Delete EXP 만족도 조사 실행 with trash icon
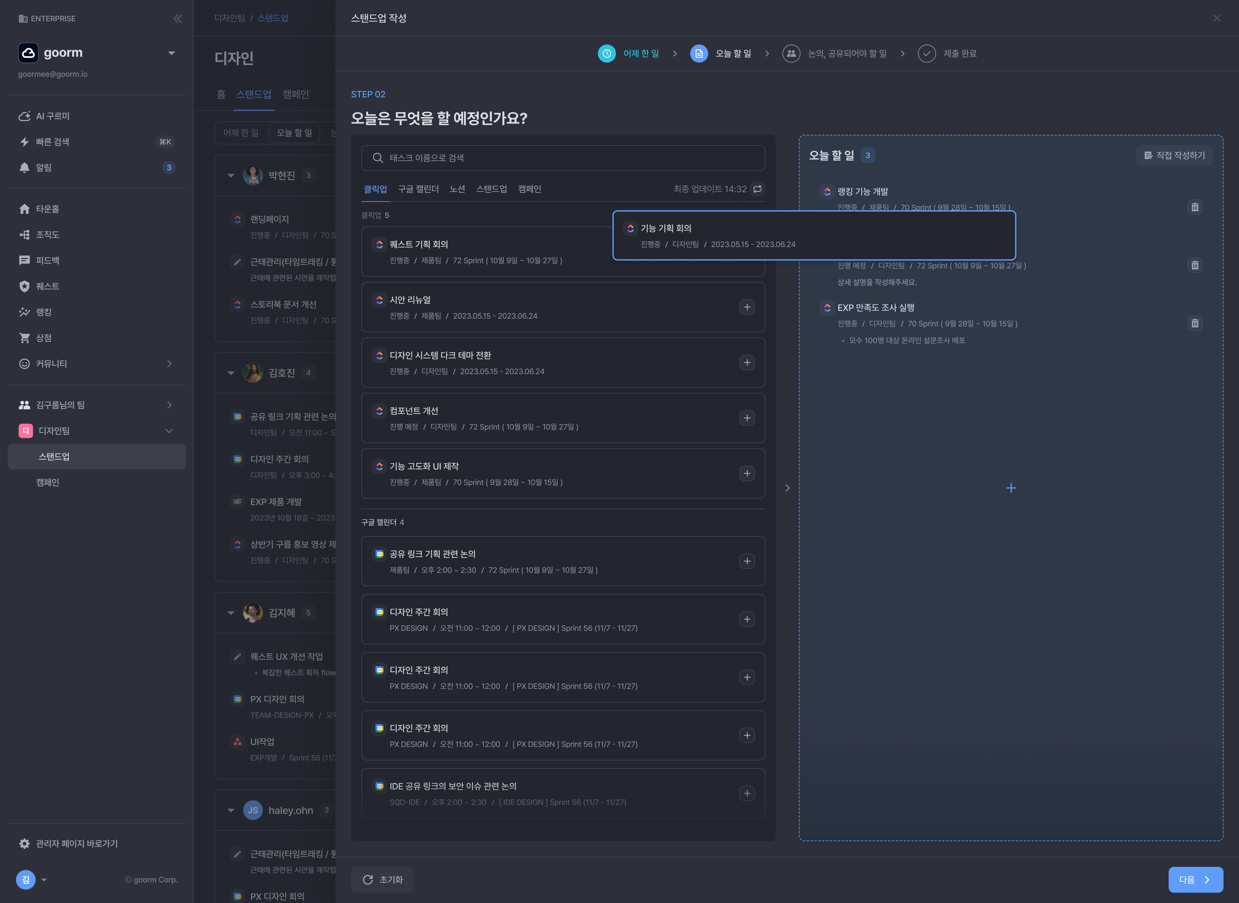 tap(1195, 323)
